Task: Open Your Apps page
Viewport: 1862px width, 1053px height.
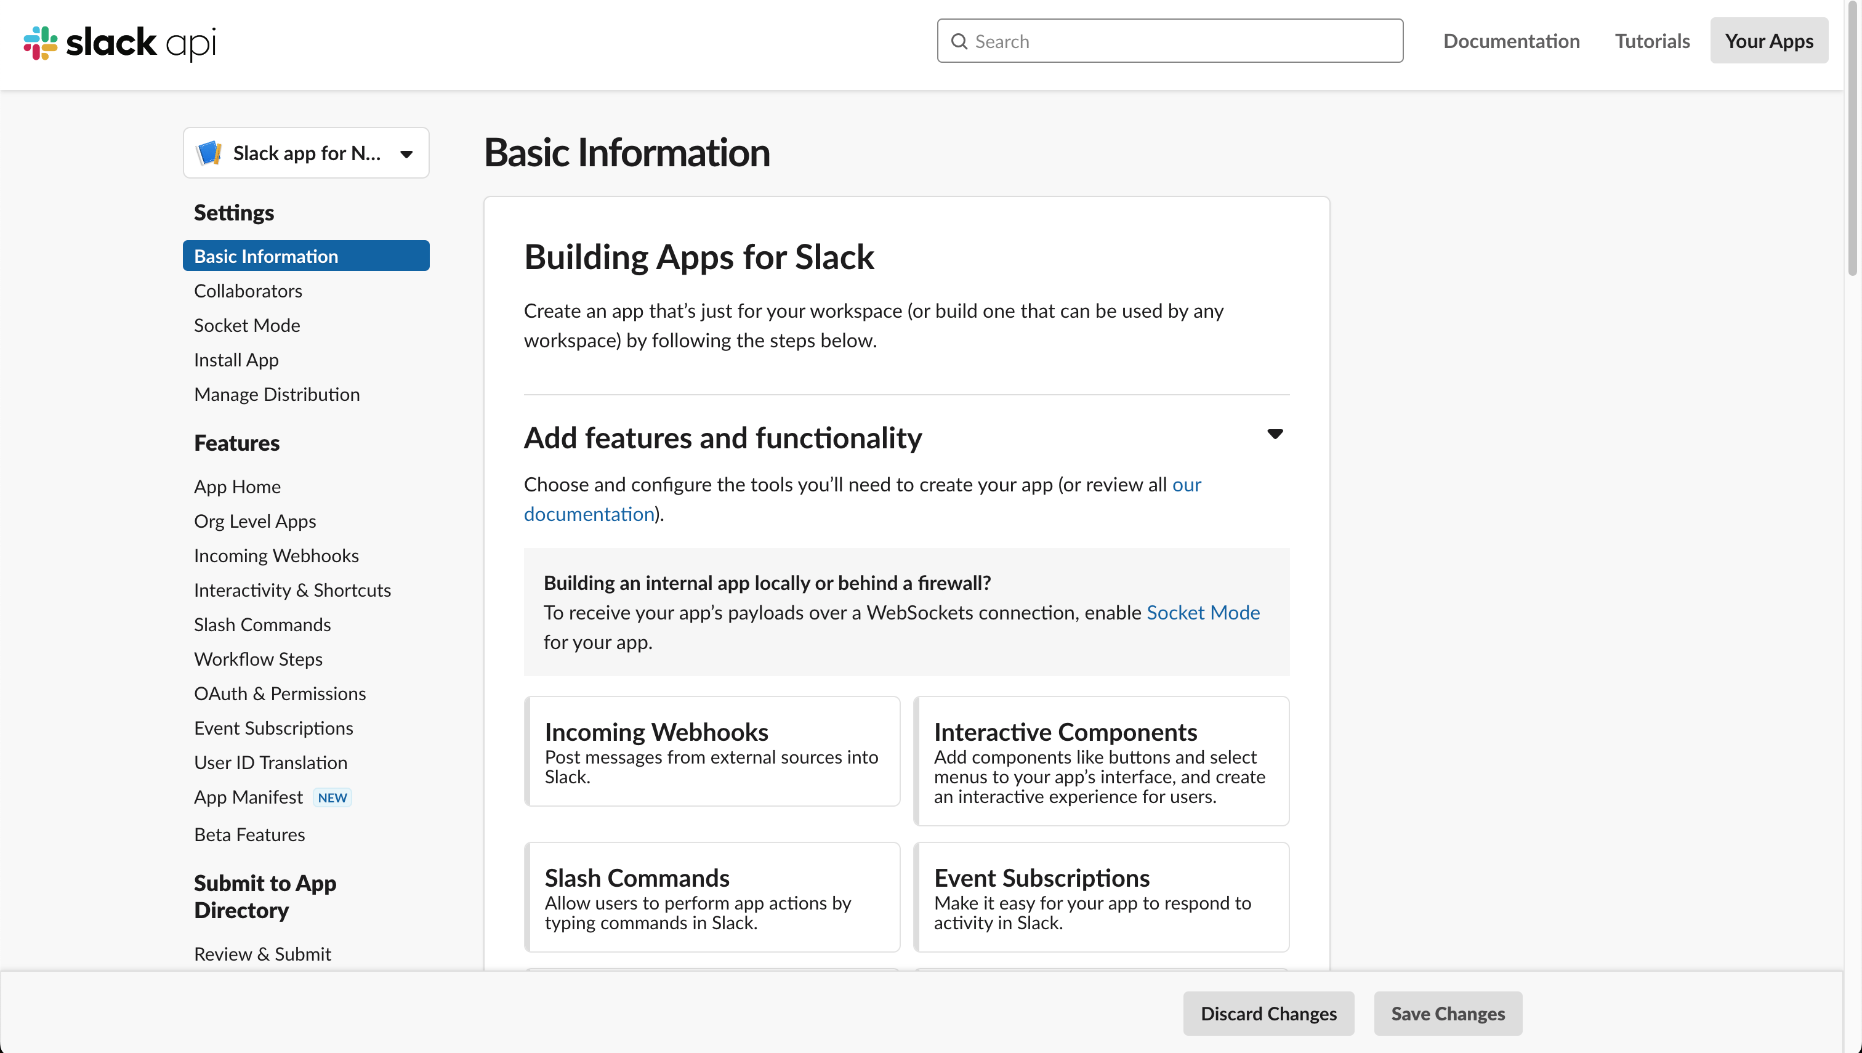Action: 1768,41
